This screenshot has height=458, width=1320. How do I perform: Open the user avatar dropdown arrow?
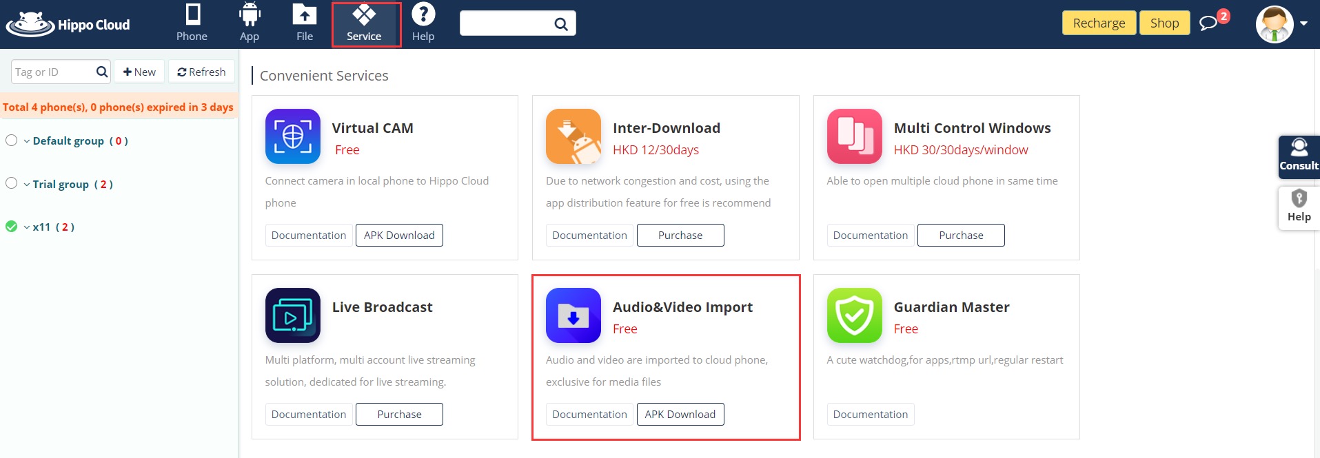click(x=1303, y=23)
